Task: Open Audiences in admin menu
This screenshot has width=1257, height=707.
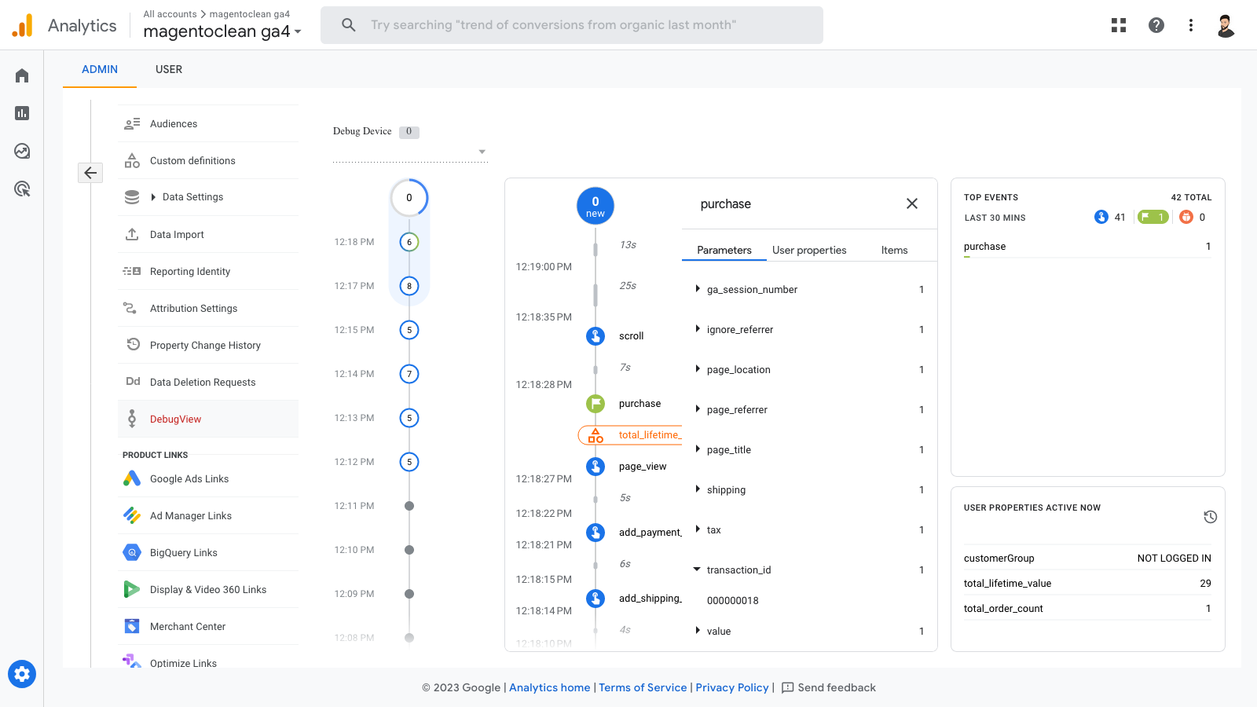Action: [208, 124]
